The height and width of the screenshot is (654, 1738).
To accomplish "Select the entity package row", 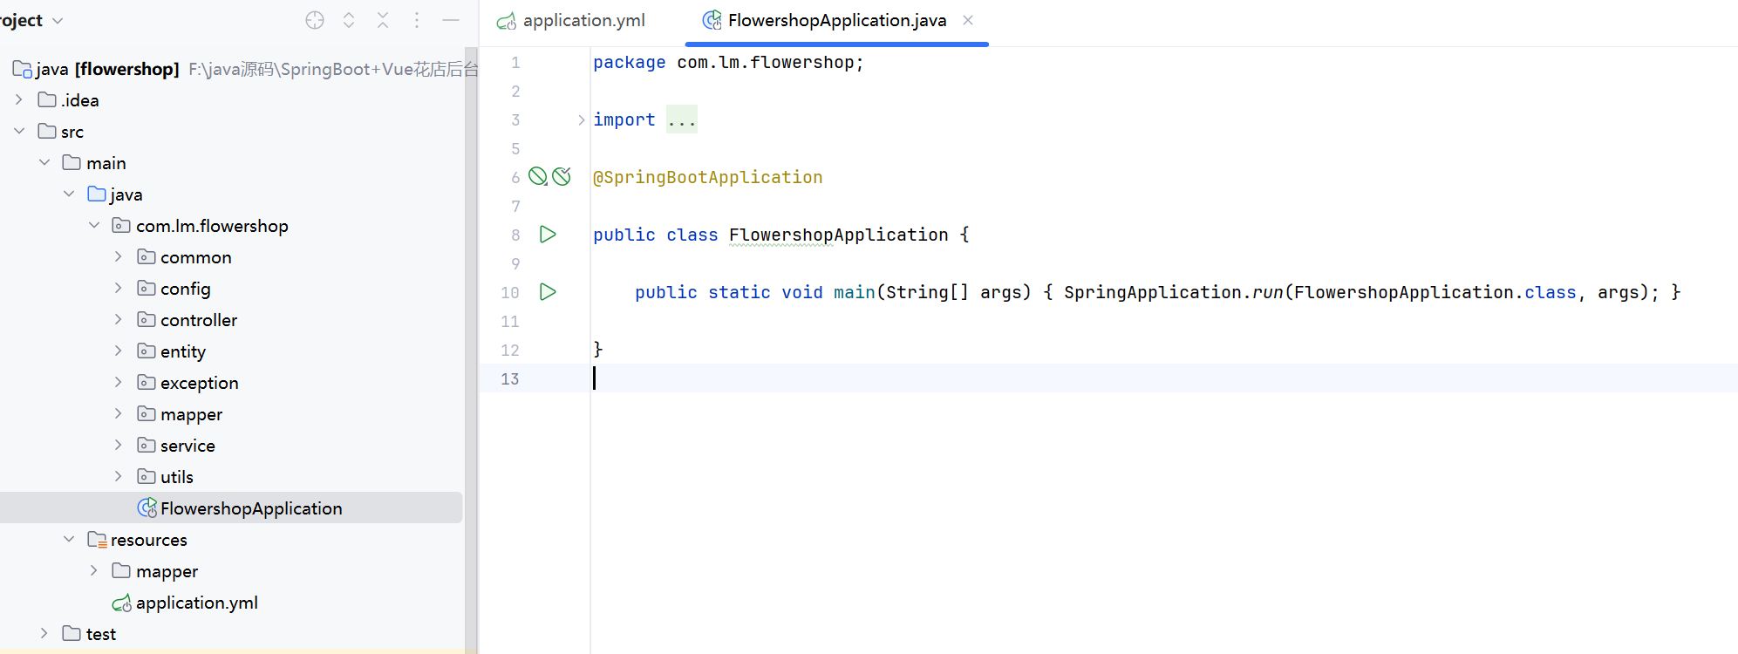I will 231,351.
